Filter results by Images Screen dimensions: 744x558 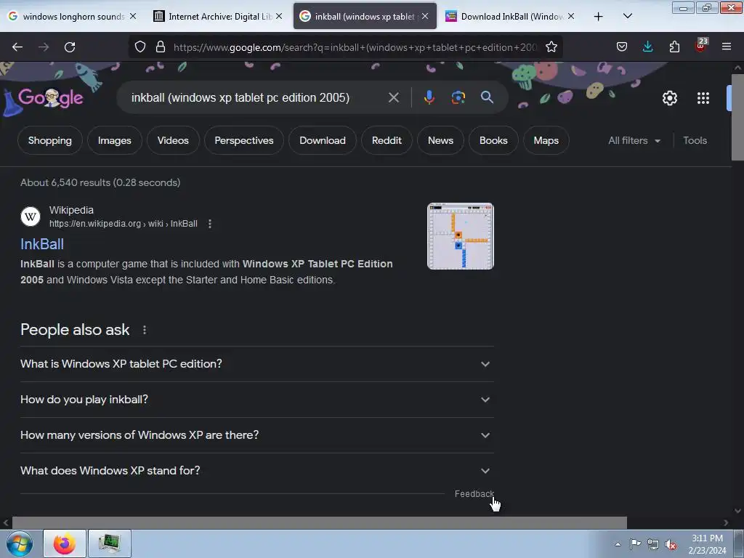tap(114, 140)
